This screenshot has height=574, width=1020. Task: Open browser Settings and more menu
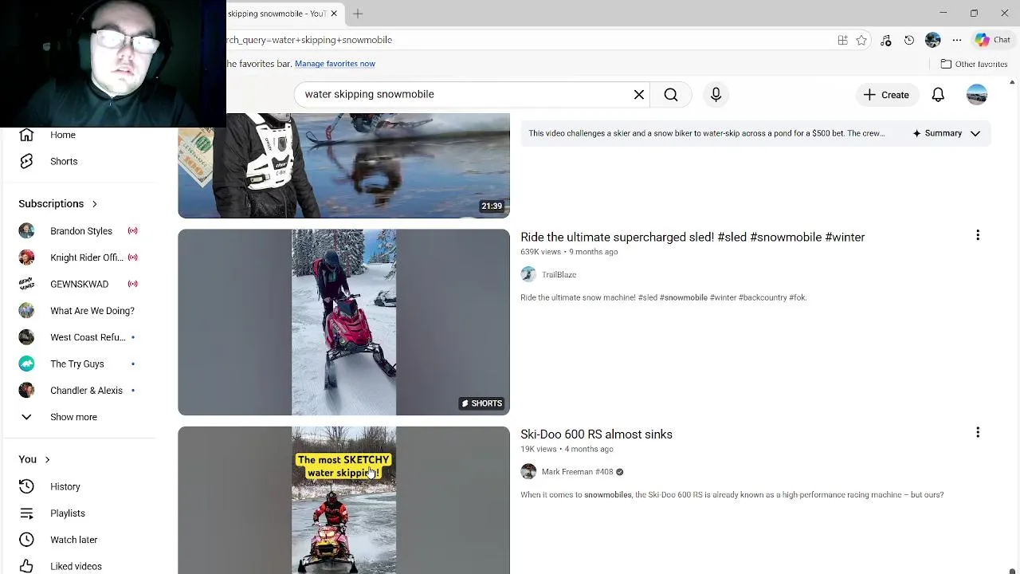[x=957, y=40]
